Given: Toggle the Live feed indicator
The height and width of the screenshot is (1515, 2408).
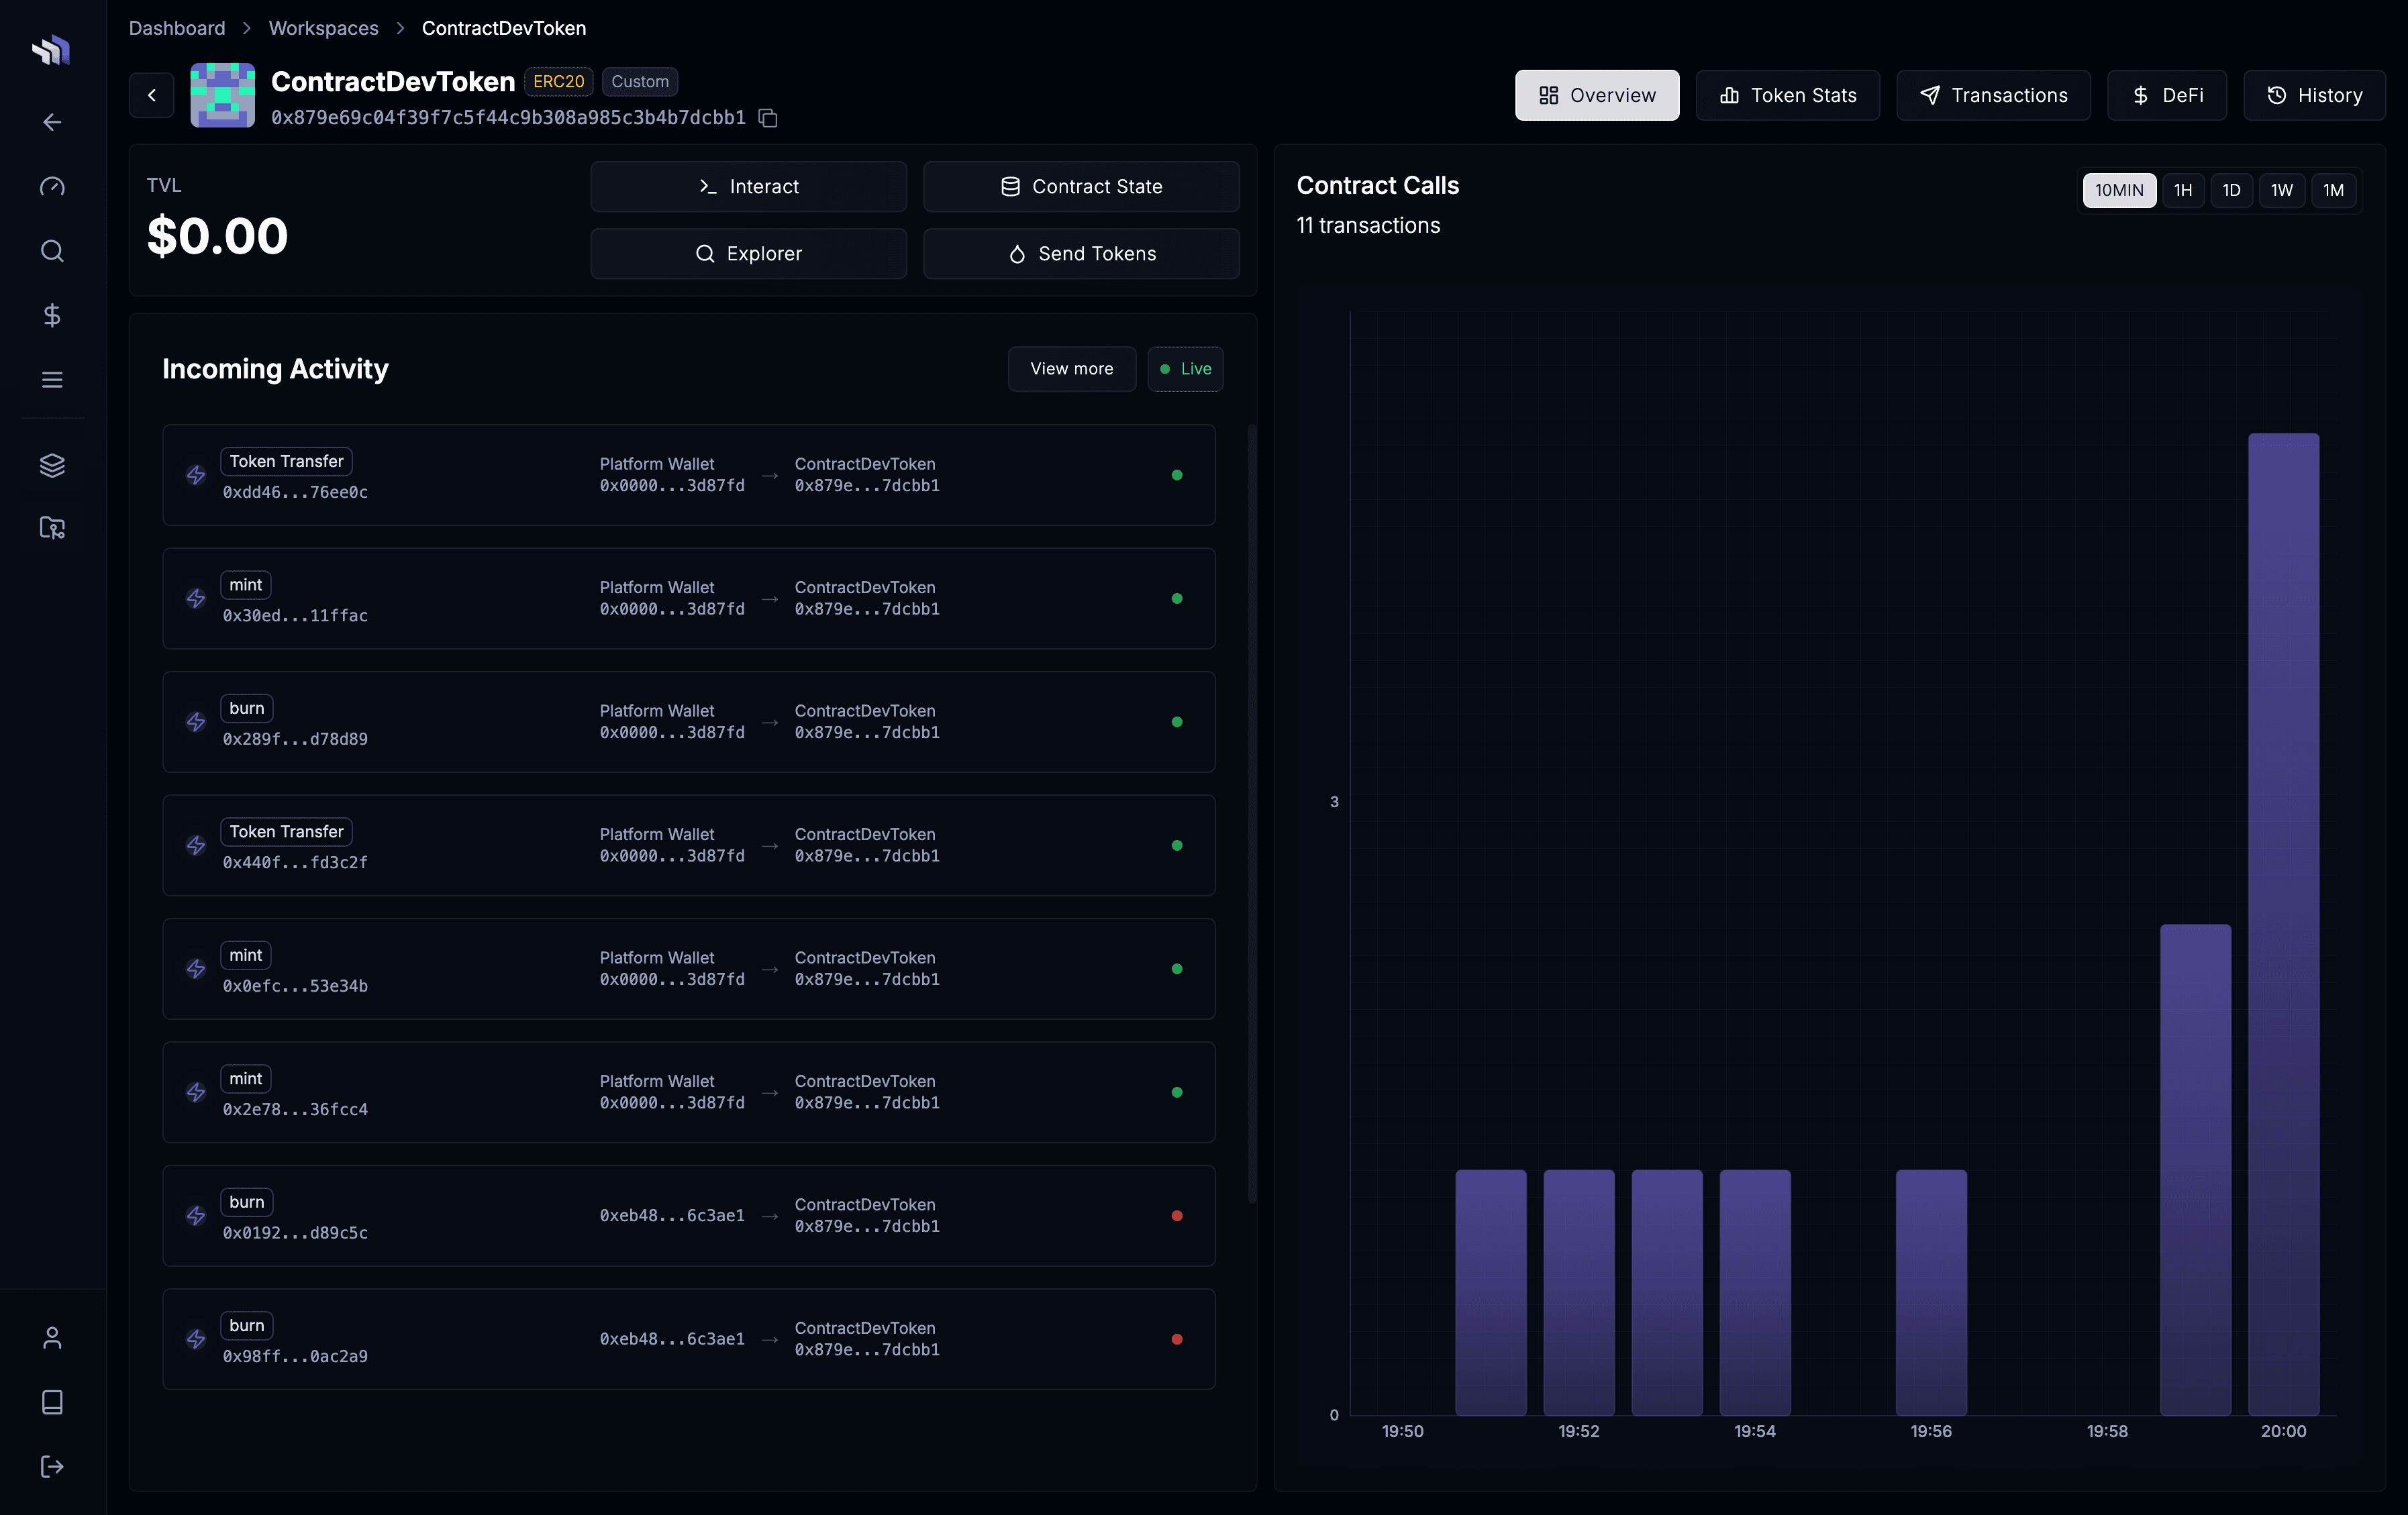Looking at the screenshot, I should pos(1185,369).
